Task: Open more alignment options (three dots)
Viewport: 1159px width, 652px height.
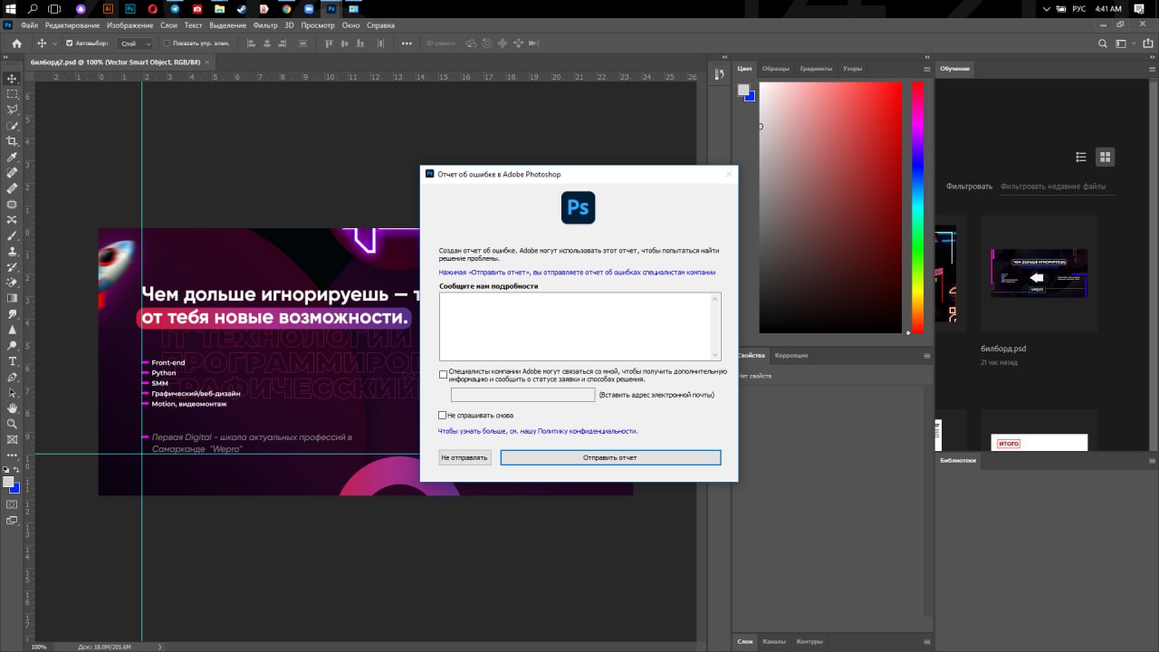Action: coord(407,43)
